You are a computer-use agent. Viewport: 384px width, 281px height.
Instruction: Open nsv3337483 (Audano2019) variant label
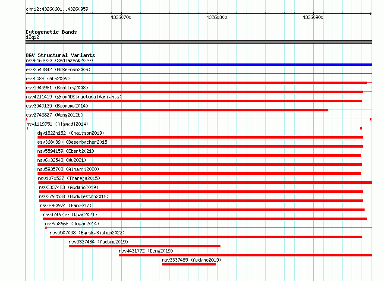click(x=69, y=187)
